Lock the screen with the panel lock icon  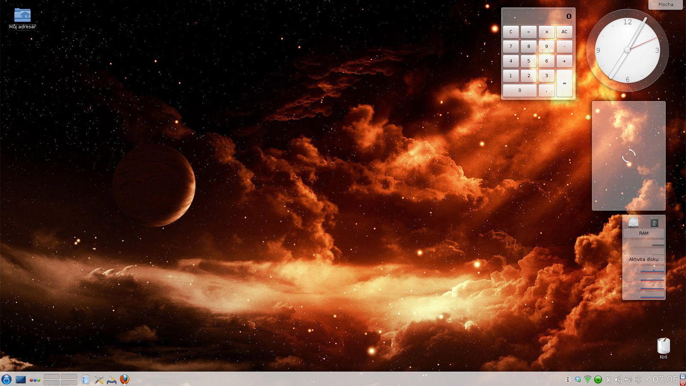(x=683, y=376)
